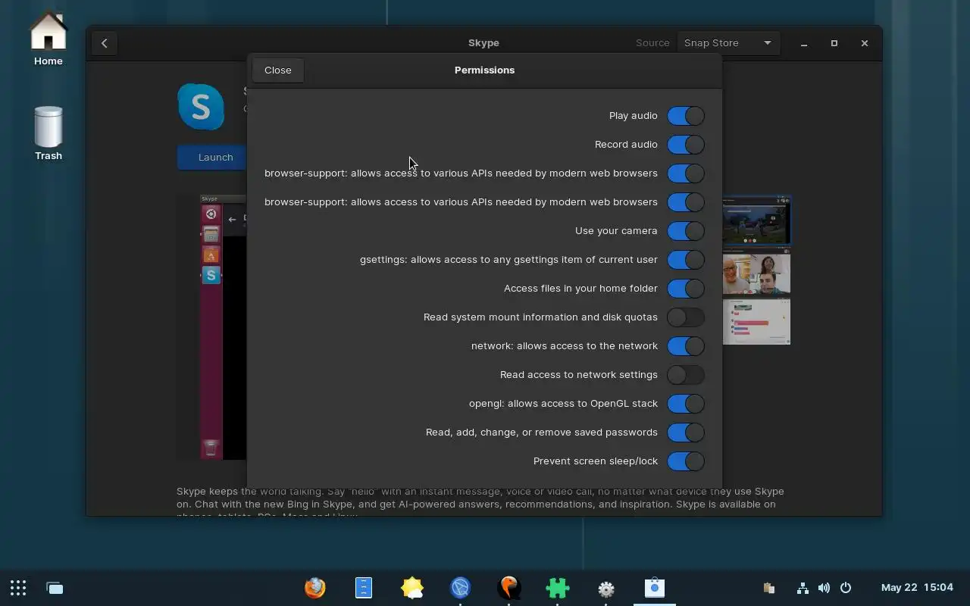Enable Read system mount information permission
The height and width of the screenshot is (606, 970).
(x=686, y=317)
